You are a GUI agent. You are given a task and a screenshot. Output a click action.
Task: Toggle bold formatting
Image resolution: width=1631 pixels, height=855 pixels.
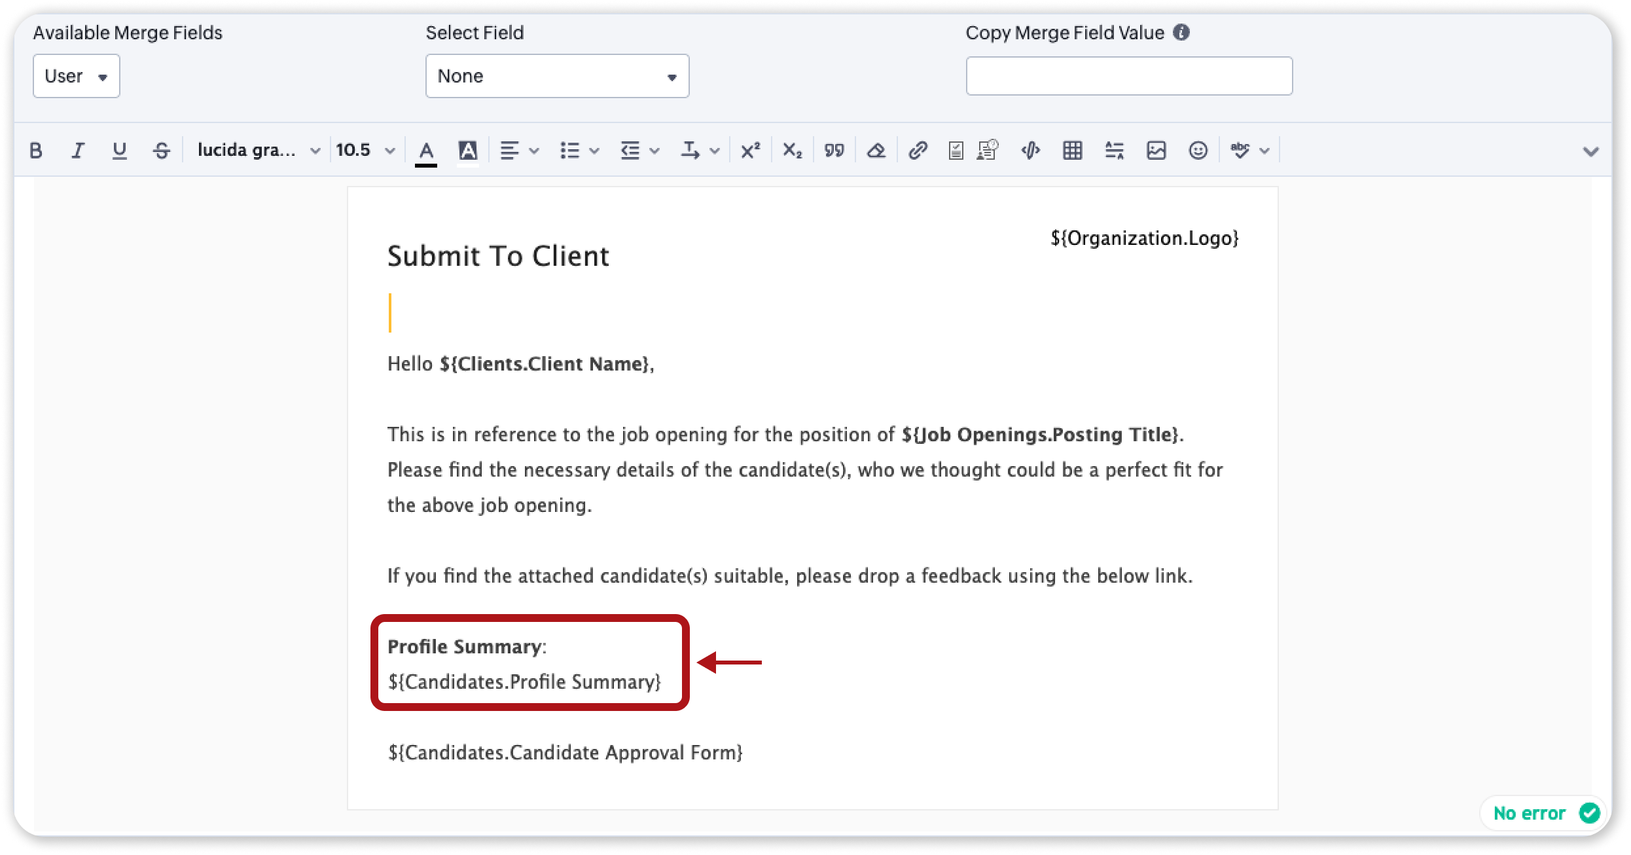[36, 151]
